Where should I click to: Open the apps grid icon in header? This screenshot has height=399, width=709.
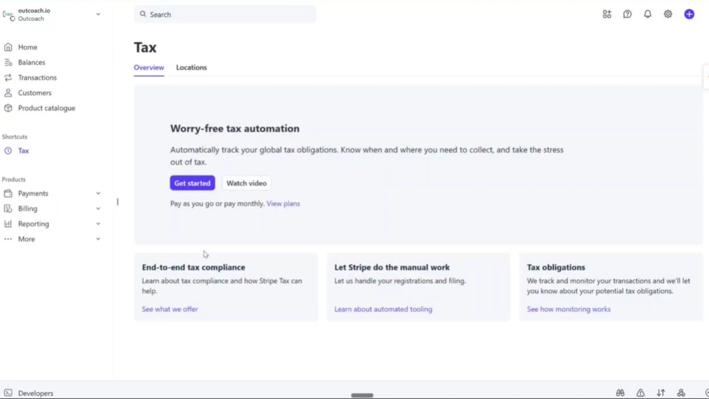[607, 14]
